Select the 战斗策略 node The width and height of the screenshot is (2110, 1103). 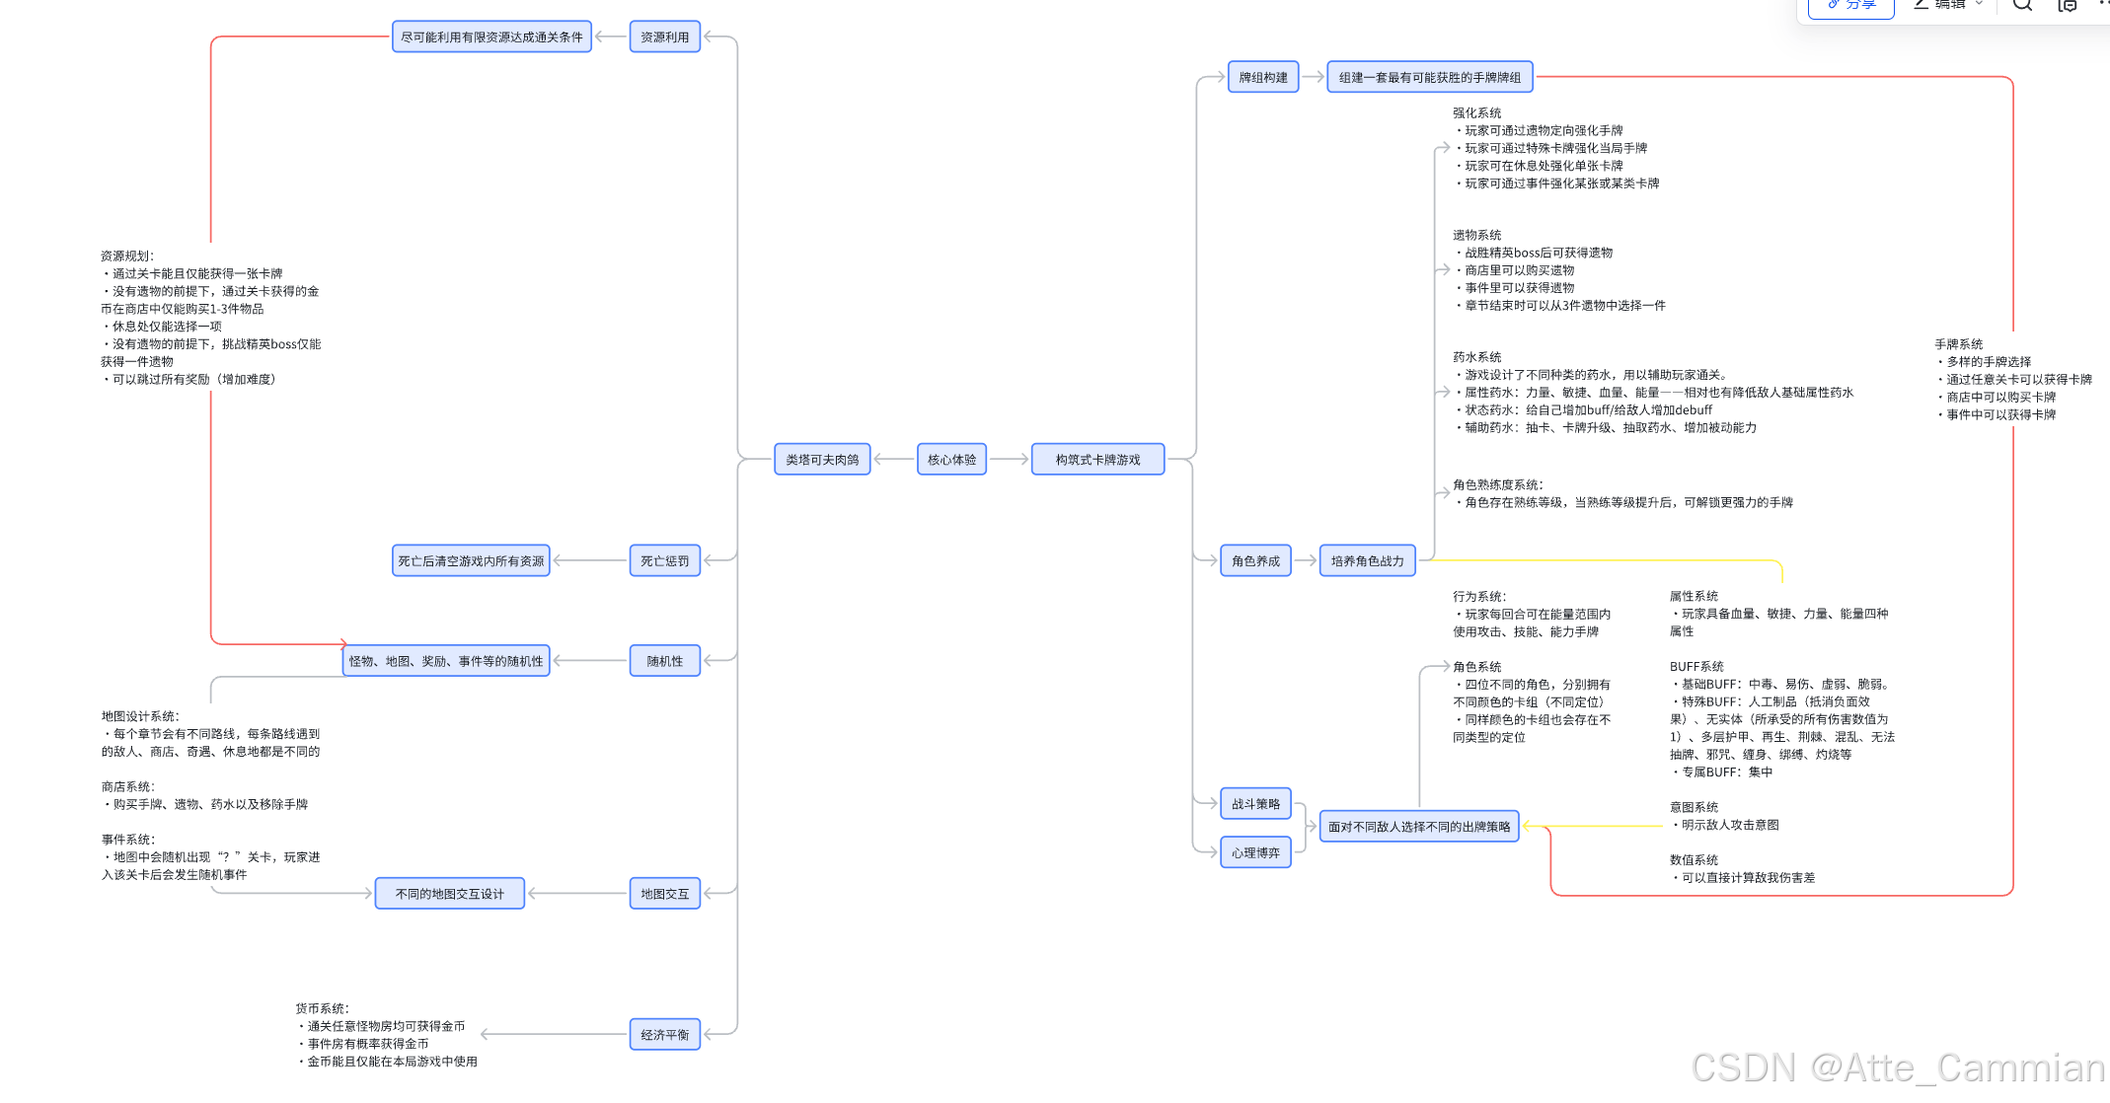pyautogui.click(x=1255, y=804)
